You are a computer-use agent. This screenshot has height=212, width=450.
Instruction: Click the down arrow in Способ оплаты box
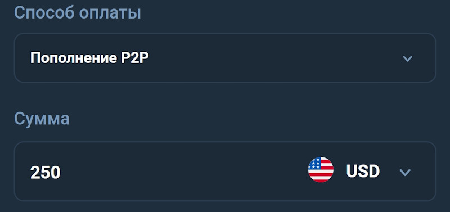(x=407, y=59)
